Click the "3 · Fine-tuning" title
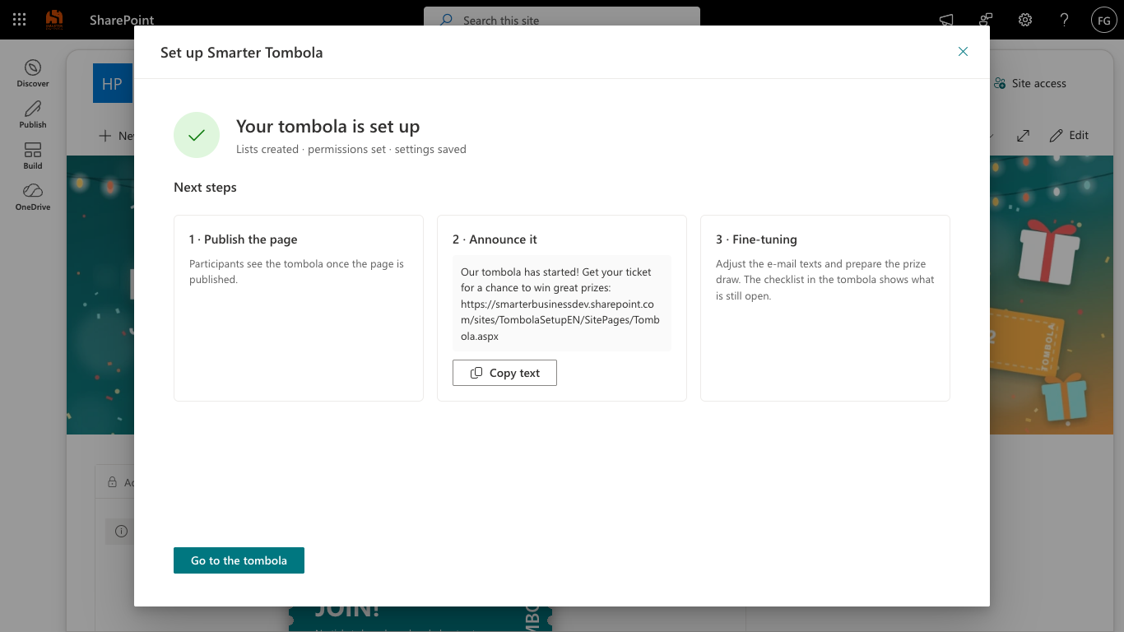The width and height of the screenshot is (1124, 632). coord(756,239)
